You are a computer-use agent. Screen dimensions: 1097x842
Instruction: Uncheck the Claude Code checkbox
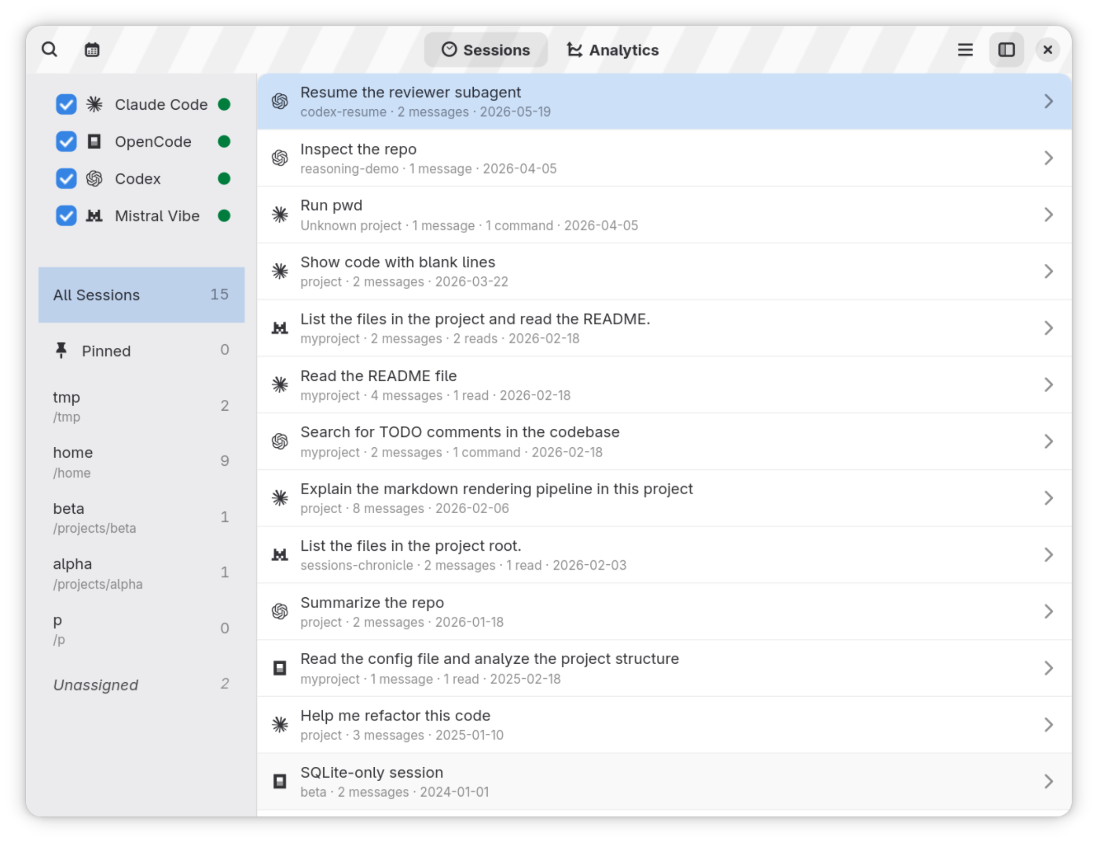(67, 105)
